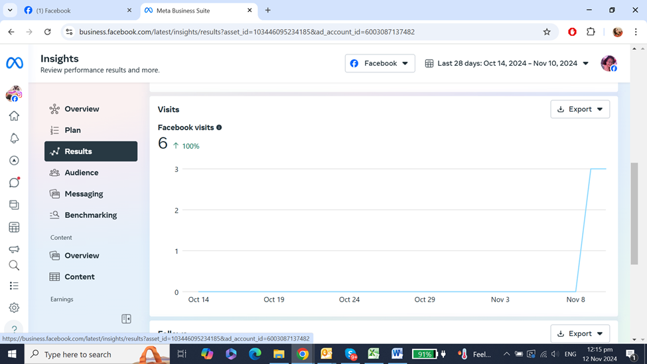This screenshot has width=647, height=364.
Task: Show hidden system tray icons
Action: [507, 354]
